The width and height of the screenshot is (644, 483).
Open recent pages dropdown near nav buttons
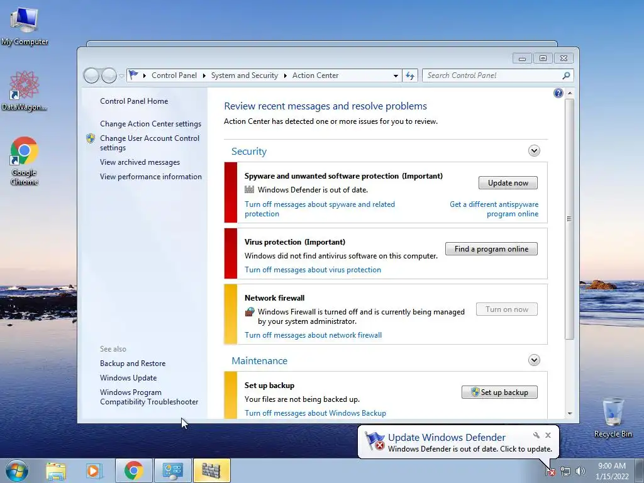(121, 76)
